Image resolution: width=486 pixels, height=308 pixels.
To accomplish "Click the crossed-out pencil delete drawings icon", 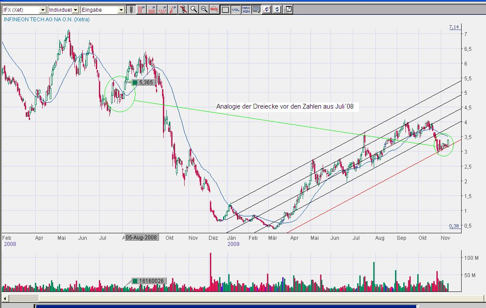I will (x=183, y=10).
